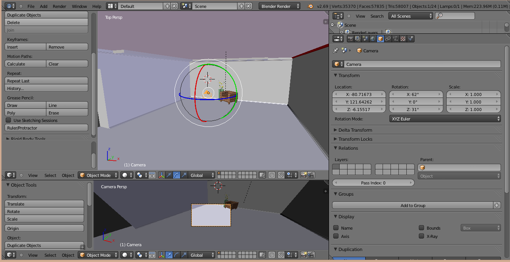Screen dimensions: 510x262
Task: Open the Help menu
Action: click(x=97, y=6)
